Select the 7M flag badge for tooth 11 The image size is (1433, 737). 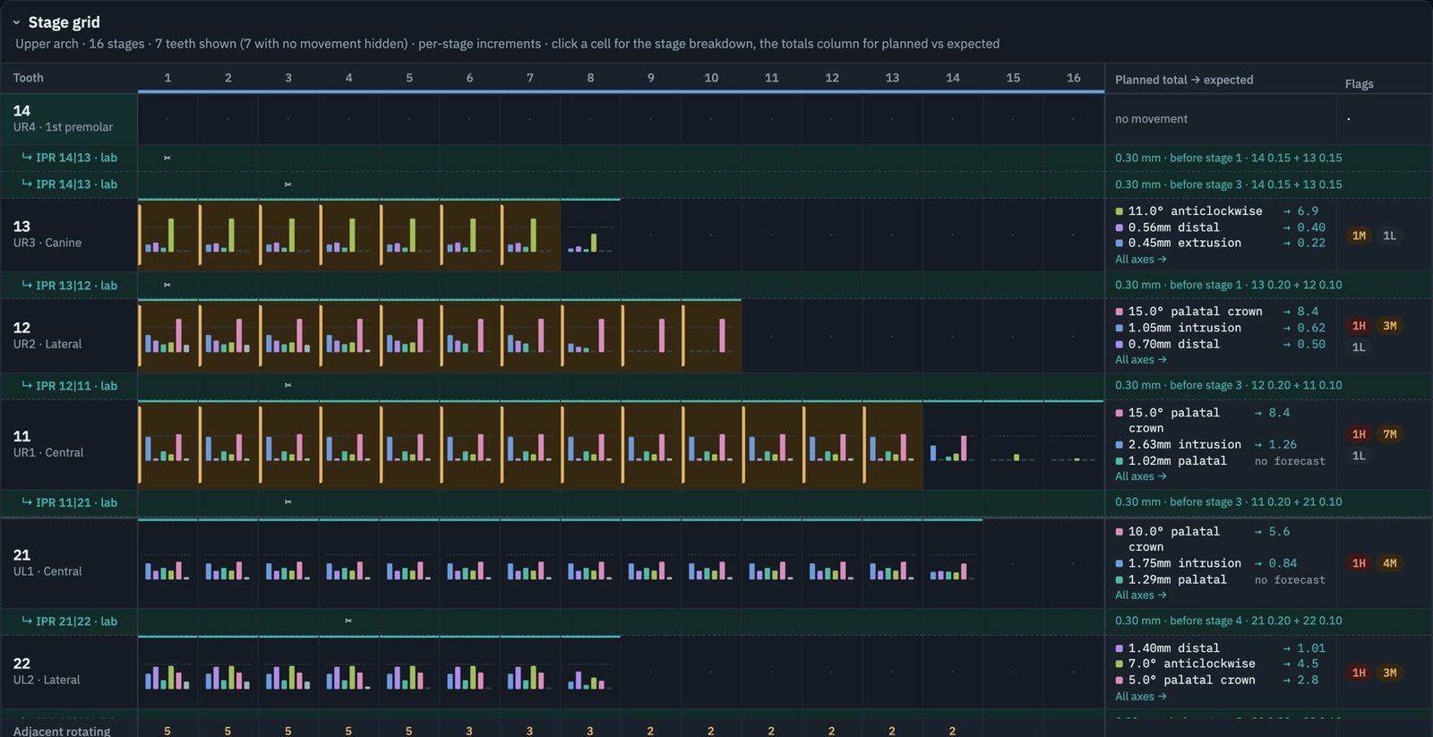pos(1389,434)
